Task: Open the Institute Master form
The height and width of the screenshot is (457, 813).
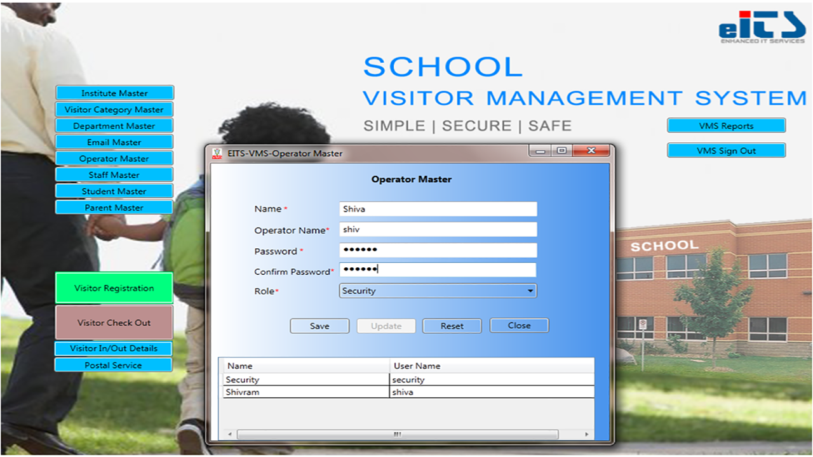Action: pos(114,93)
